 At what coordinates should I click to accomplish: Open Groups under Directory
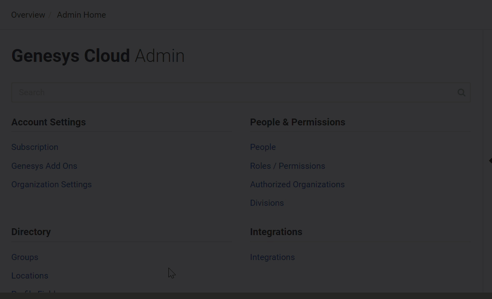(x=25, y=257)
